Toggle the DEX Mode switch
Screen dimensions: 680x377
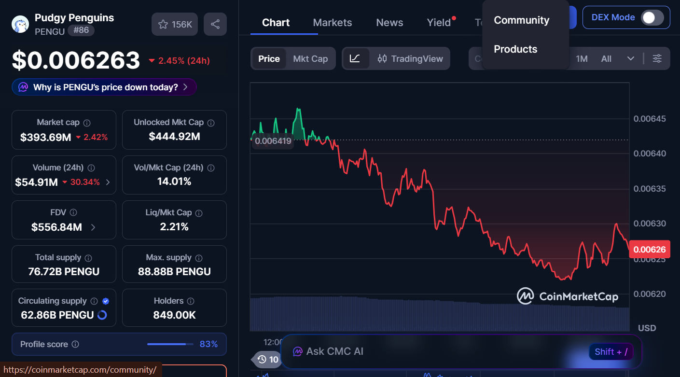click(652, 18)
